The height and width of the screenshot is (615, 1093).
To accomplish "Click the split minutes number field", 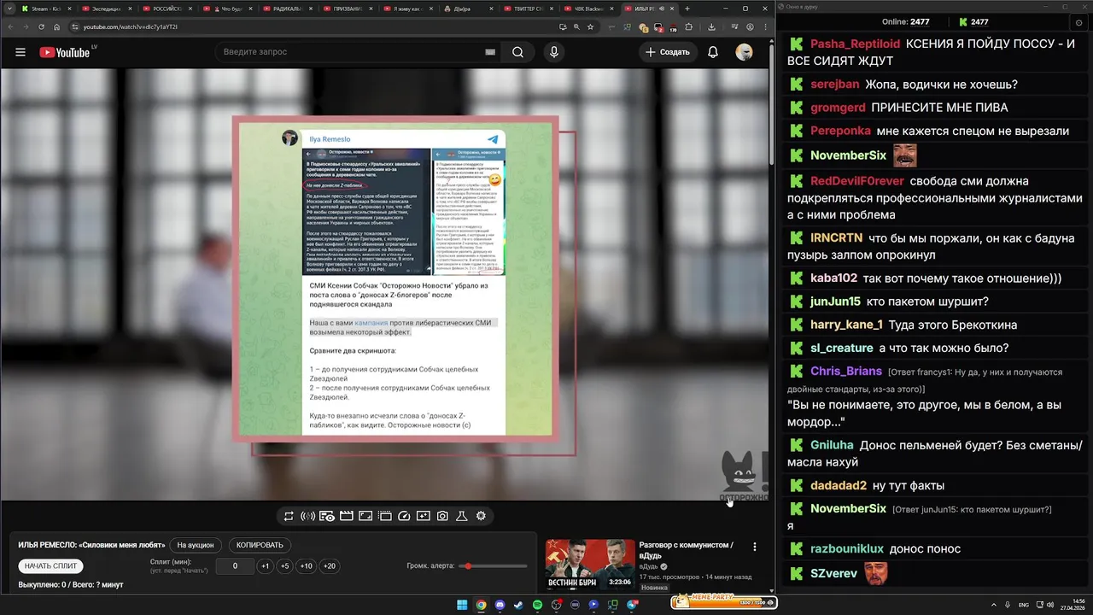I will 235,566.
